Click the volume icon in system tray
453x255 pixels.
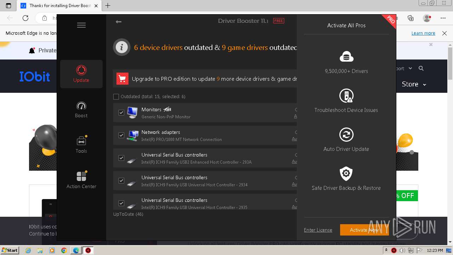click(402, 250)
